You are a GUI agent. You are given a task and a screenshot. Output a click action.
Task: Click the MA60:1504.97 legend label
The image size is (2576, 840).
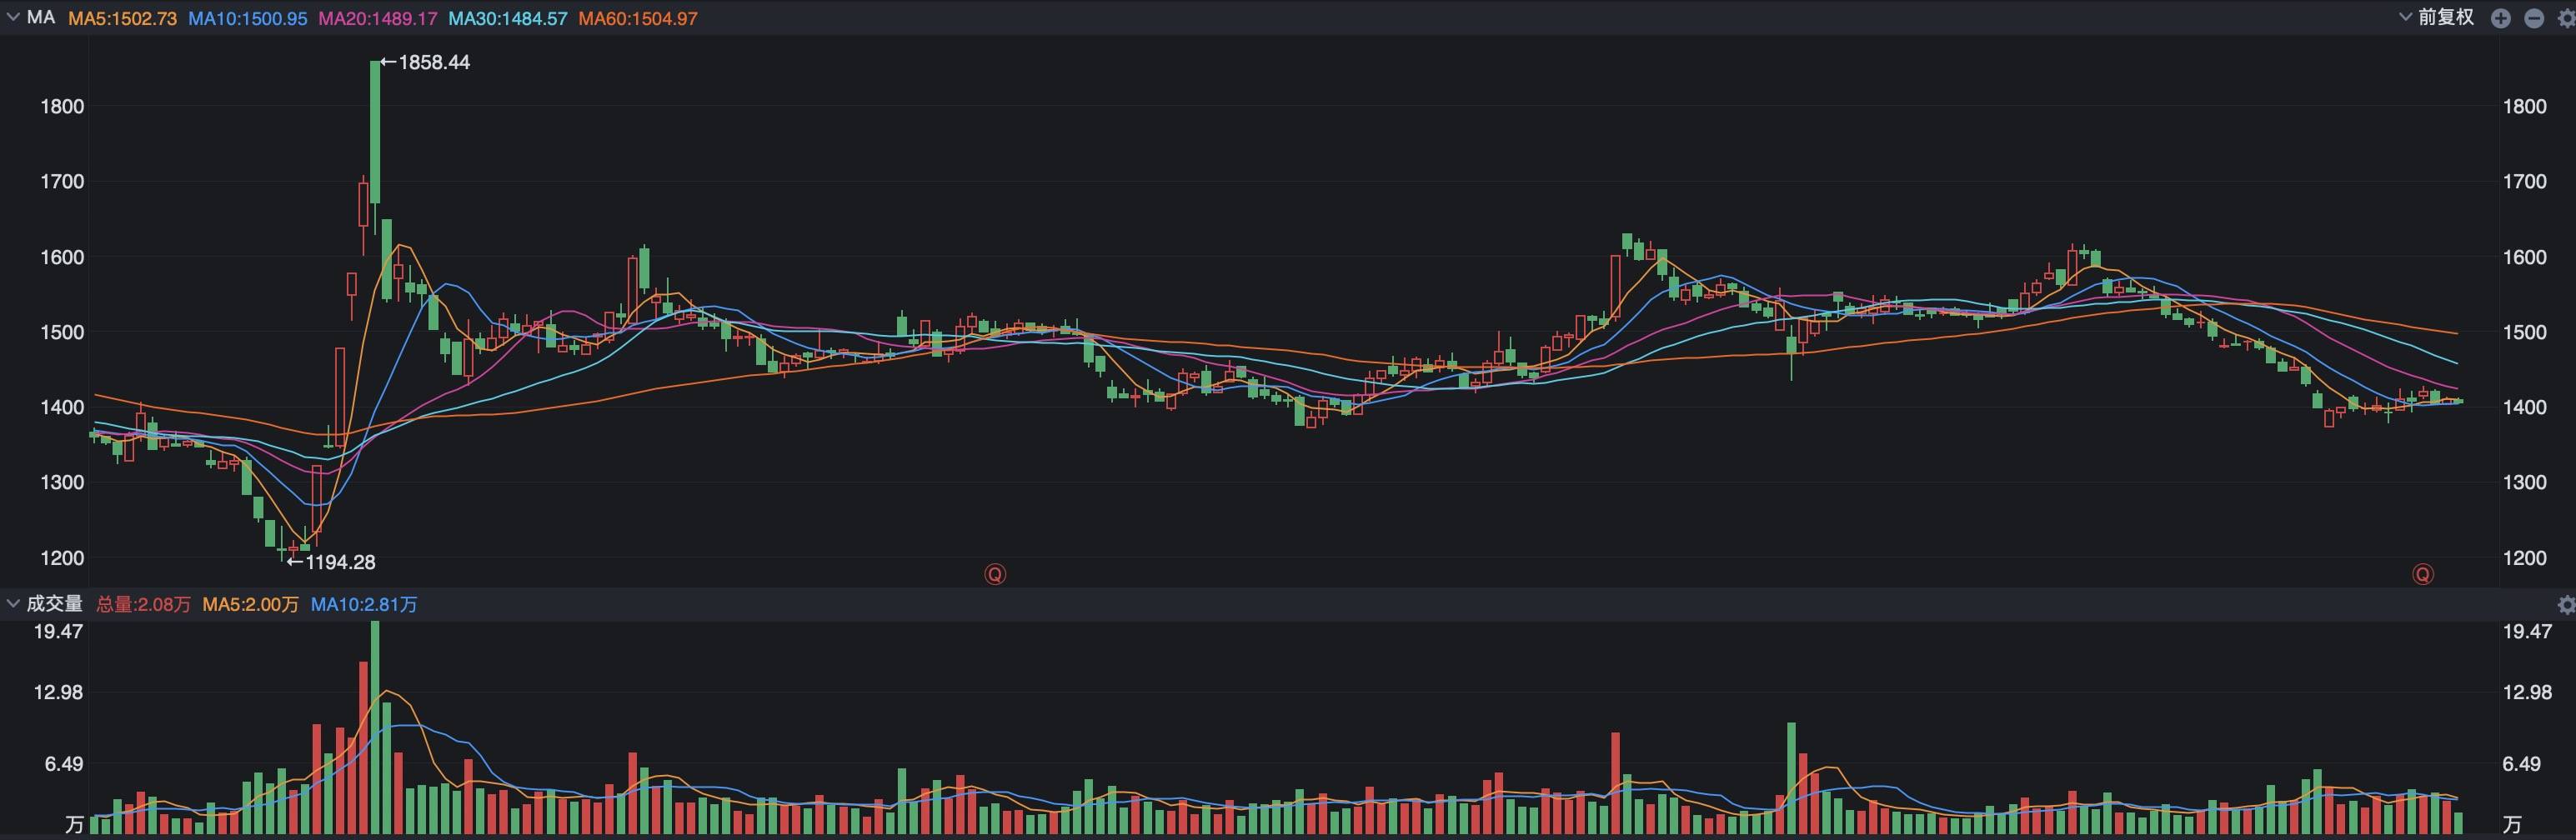[637, 18]
